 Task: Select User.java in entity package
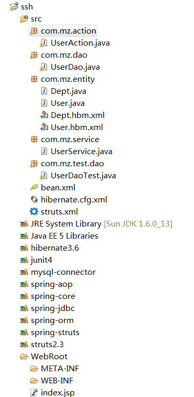(67, 103)
